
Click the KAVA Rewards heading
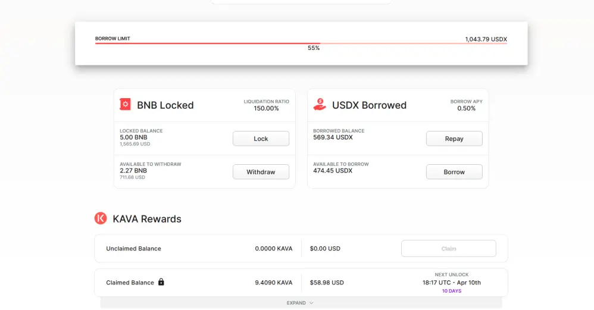click(x=147, y=219)
